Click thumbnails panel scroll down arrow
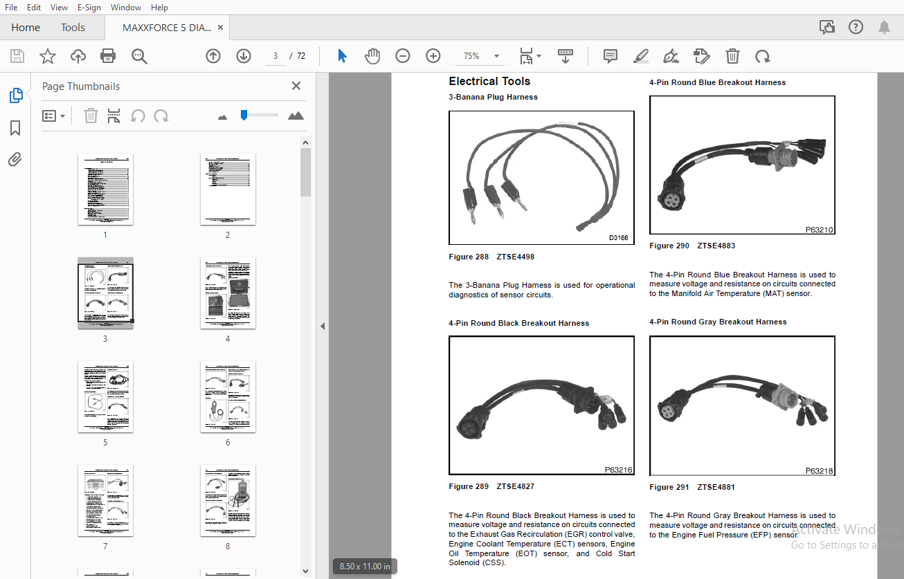 (305, 571)
